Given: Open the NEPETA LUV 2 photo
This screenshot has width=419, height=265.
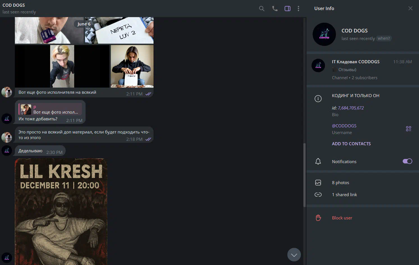Looking at the screenshot, I should tap(119, 30).
